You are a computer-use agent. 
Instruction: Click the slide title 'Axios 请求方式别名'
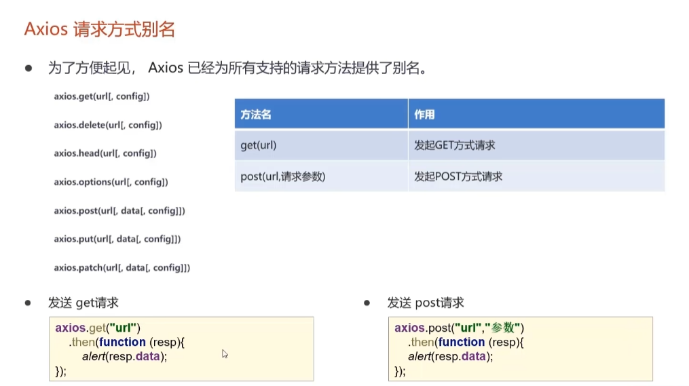click(x=99, y=29)
